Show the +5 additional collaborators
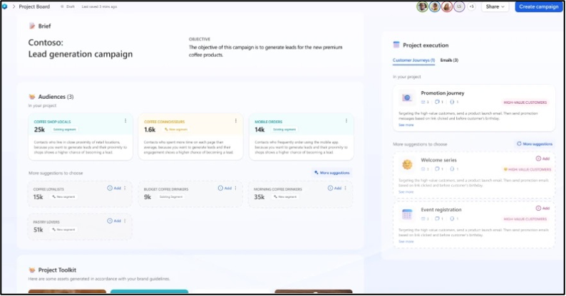566x296 pixels. coord(471,6)
